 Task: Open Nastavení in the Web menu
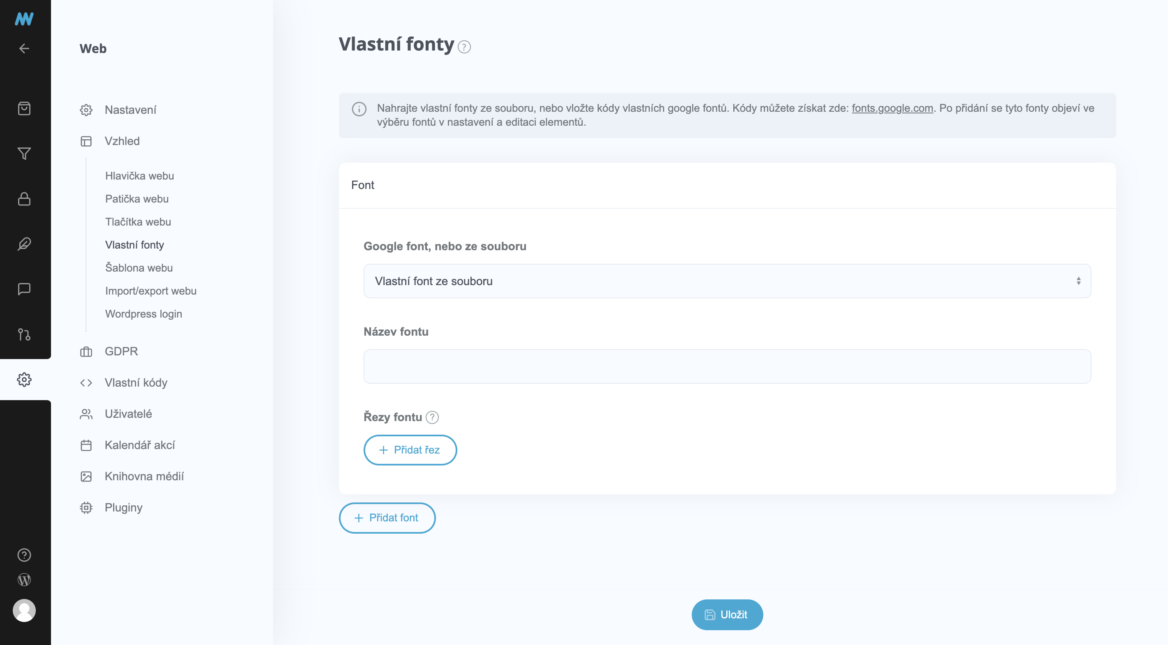(130, 110)
